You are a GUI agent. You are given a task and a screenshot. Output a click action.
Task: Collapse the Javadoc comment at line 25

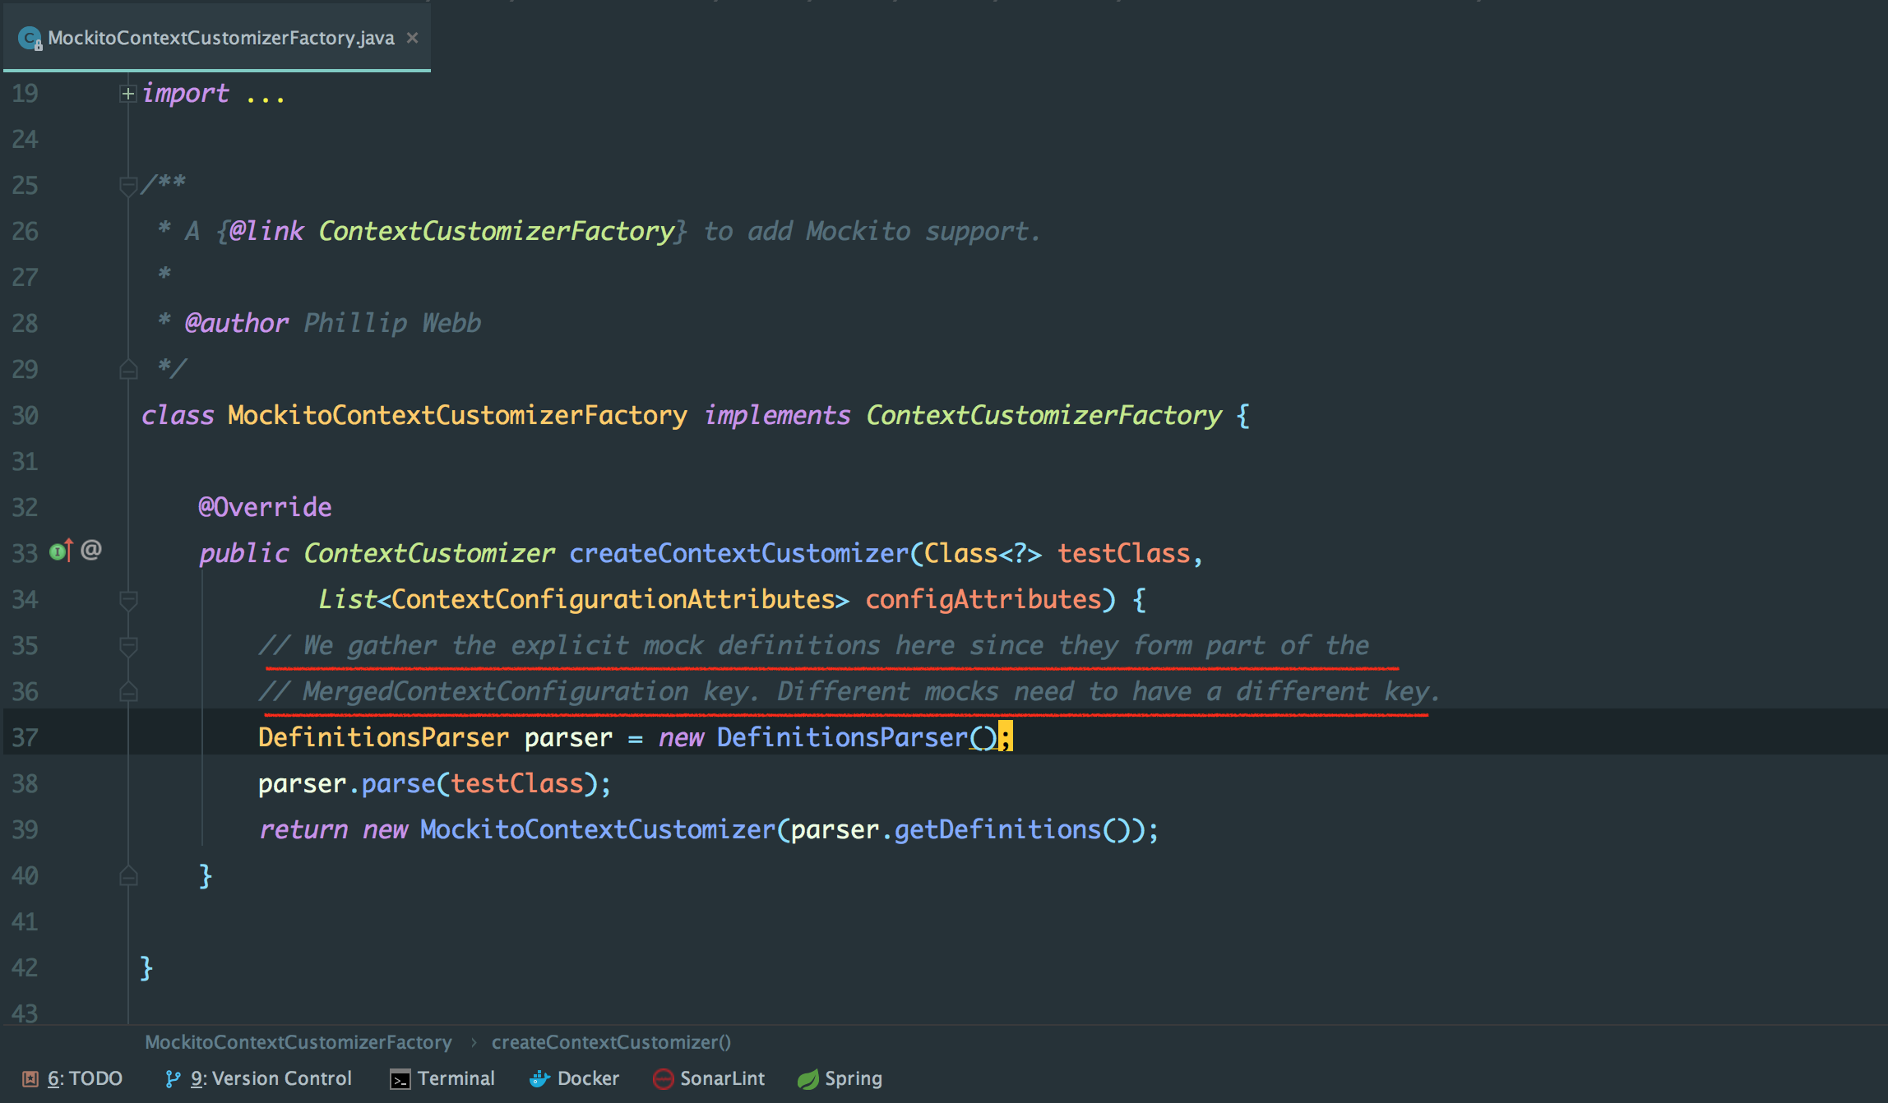128,187
